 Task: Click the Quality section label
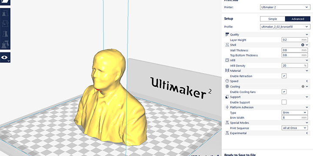pos(234,35)
